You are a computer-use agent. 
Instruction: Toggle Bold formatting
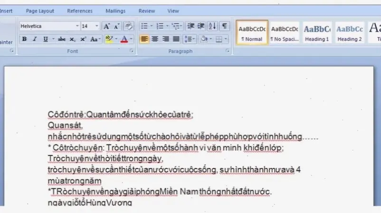[x=24, y=39]
